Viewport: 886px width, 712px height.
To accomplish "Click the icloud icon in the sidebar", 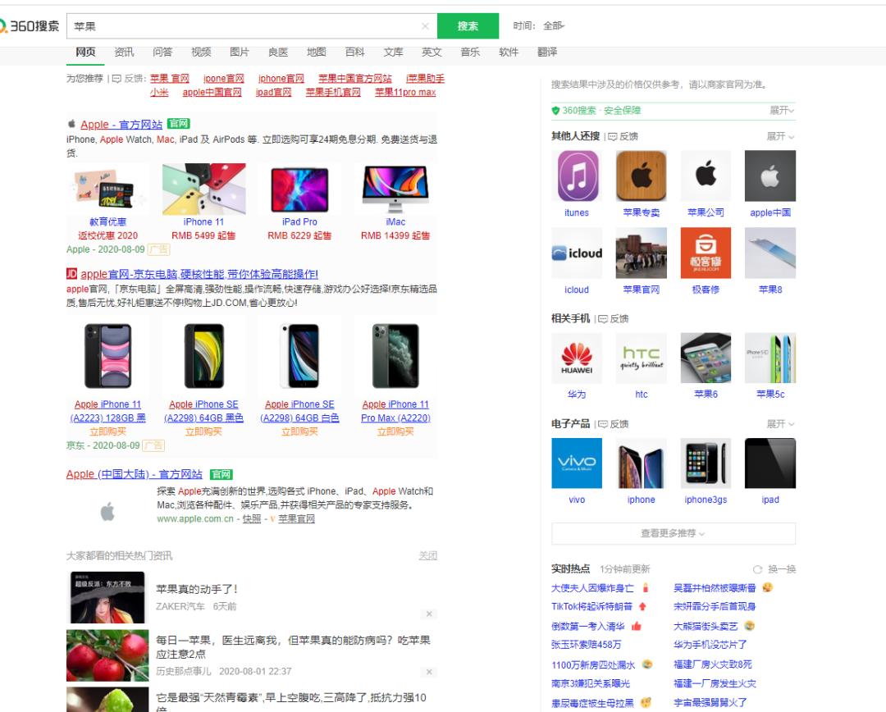I will (576, 253).
